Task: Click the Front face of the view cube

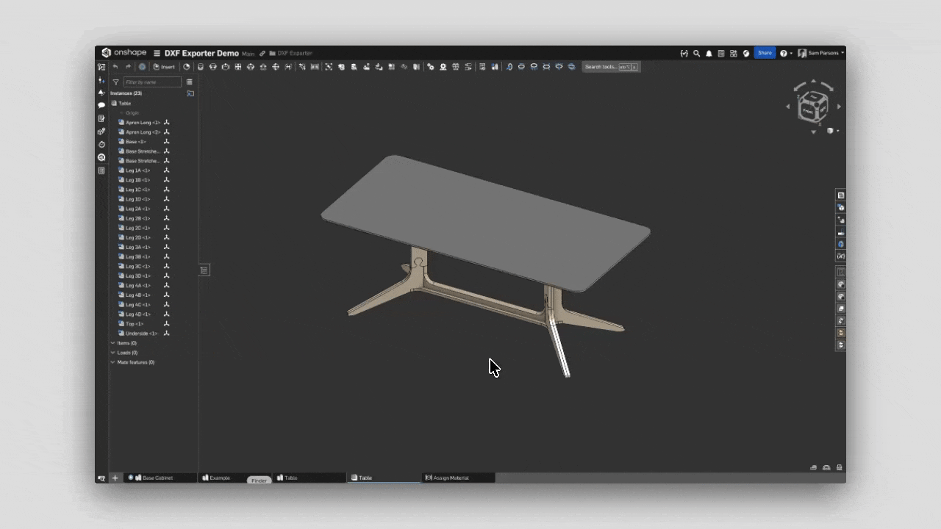Action: 808,110
